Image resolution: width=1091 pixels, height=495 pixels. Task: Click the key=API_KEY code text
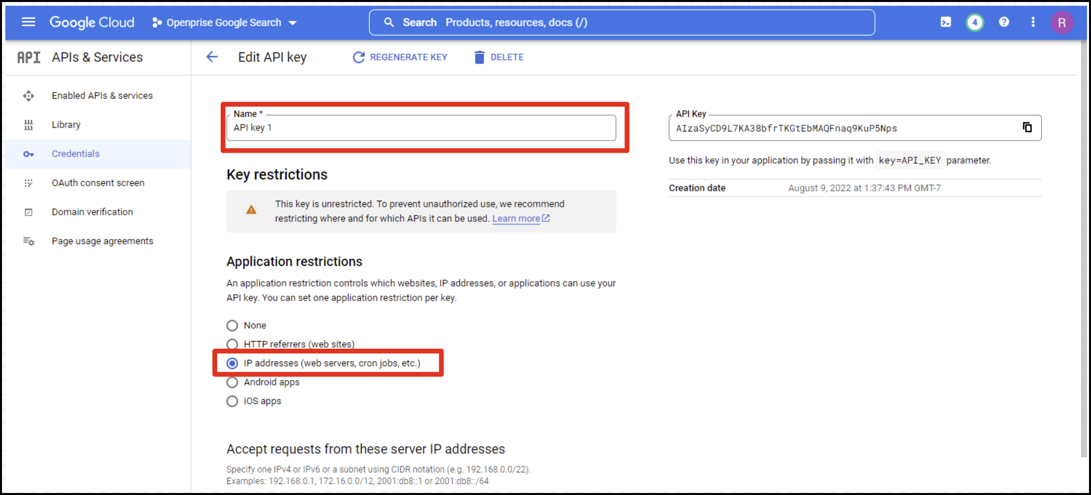click(x=910, y=161)
